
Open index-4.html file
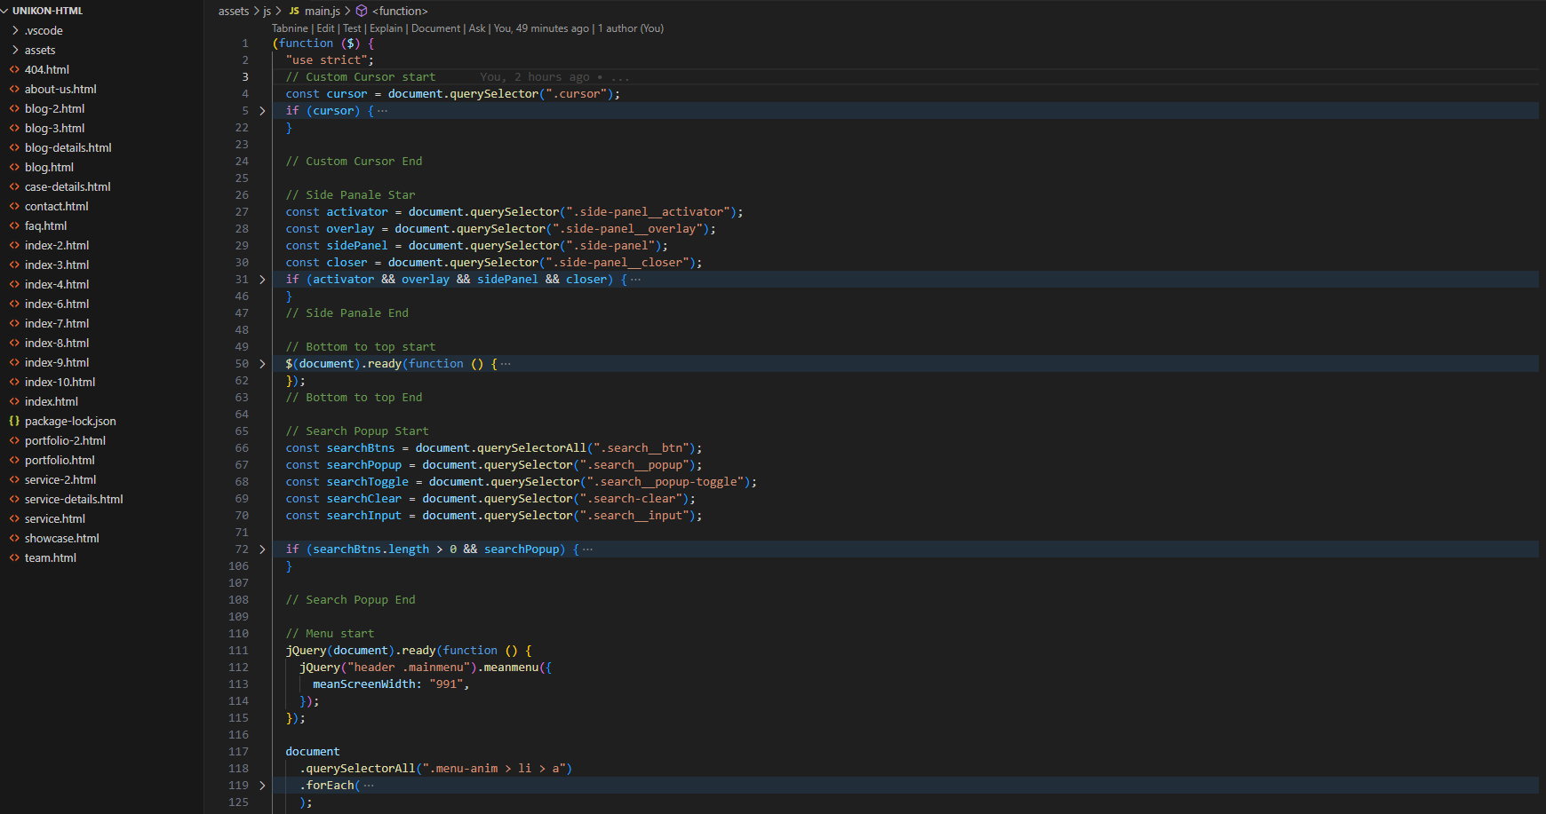click(x=57, y=284)
